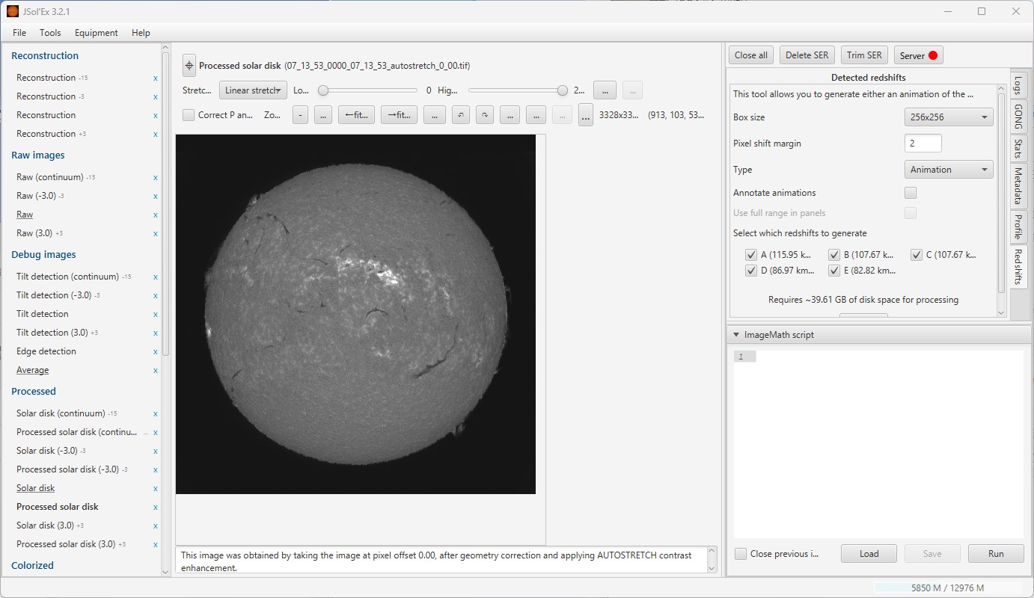Viewport: 1034px width, 598px height.
Task: Click the Pixel shift margin input field
Action: (923, 144)
